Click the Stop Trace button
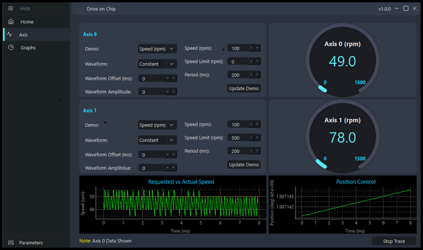This screenshot has width=423, height=250. tap(394, 241)
